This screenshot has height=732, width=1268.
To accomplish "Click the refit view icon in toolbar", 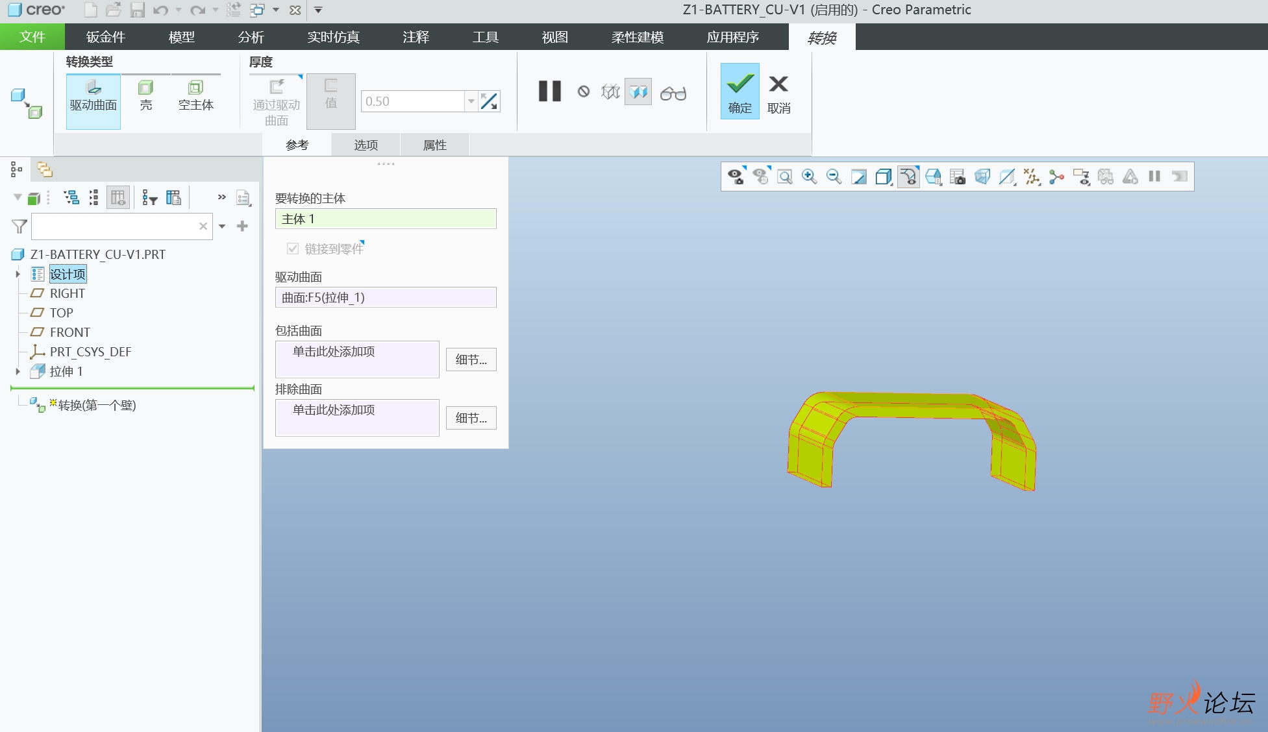I will [x=785, y=177].
